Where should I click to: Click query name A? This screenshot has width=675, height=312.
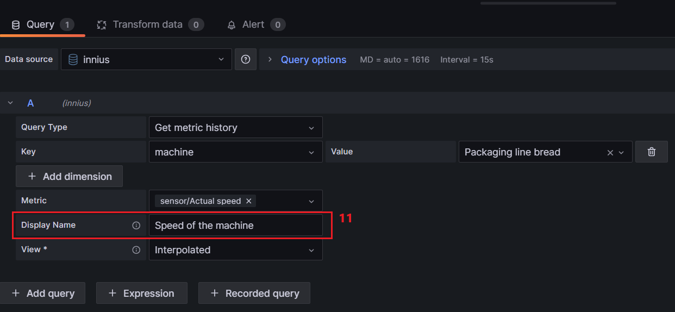[30, 103]
